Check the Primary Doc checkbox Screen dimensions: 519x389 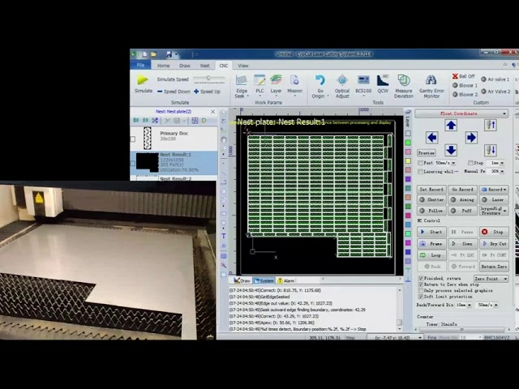pyautogui.click(x=133, y=139)
